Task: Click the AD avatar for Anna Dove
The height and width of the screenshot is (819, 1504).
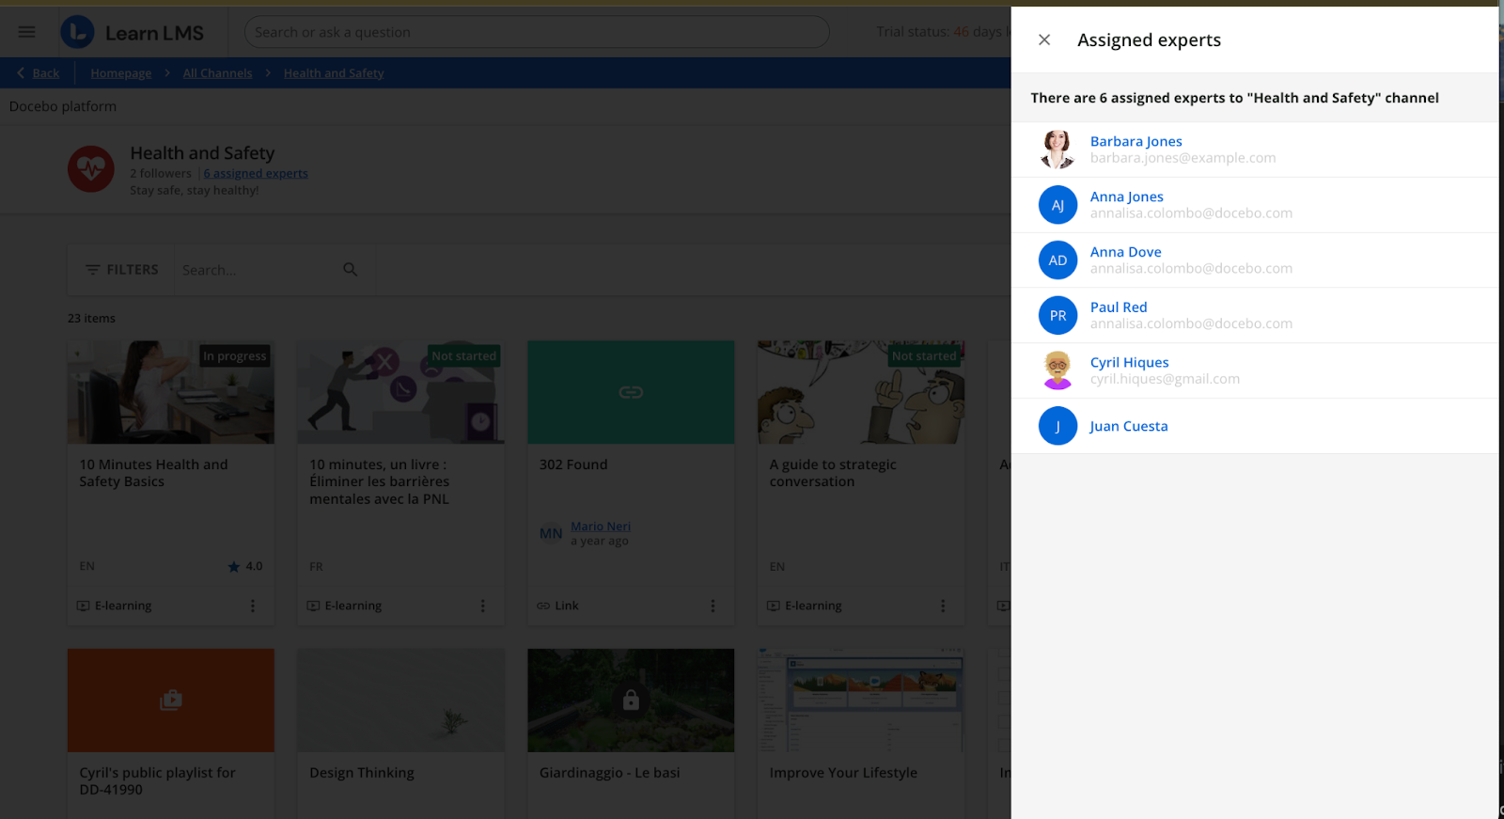Action: (x=1057, y=260)
